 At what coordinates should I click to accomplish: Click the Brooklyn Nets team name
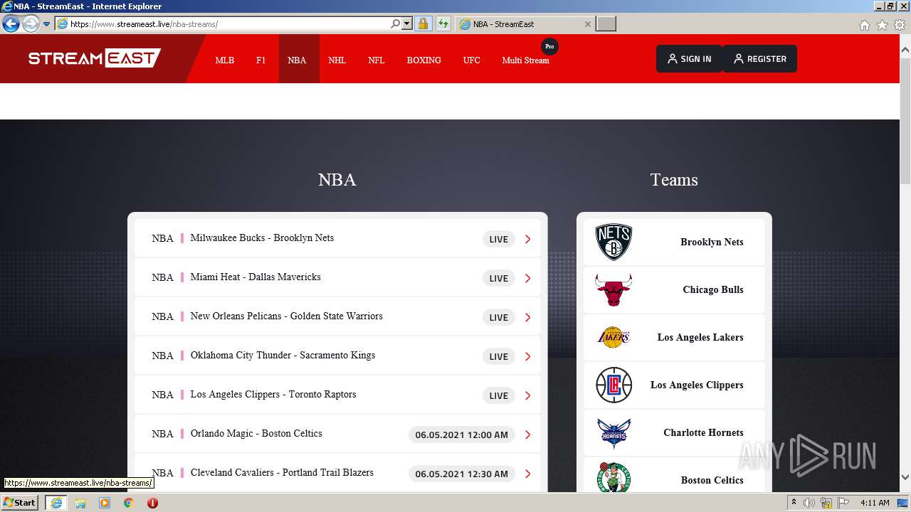pos(712,242)
